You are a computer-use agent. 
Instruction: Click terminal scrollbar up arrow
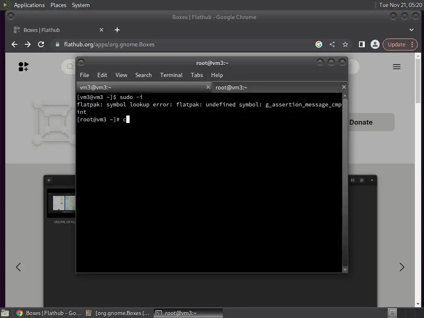point(345,96)
